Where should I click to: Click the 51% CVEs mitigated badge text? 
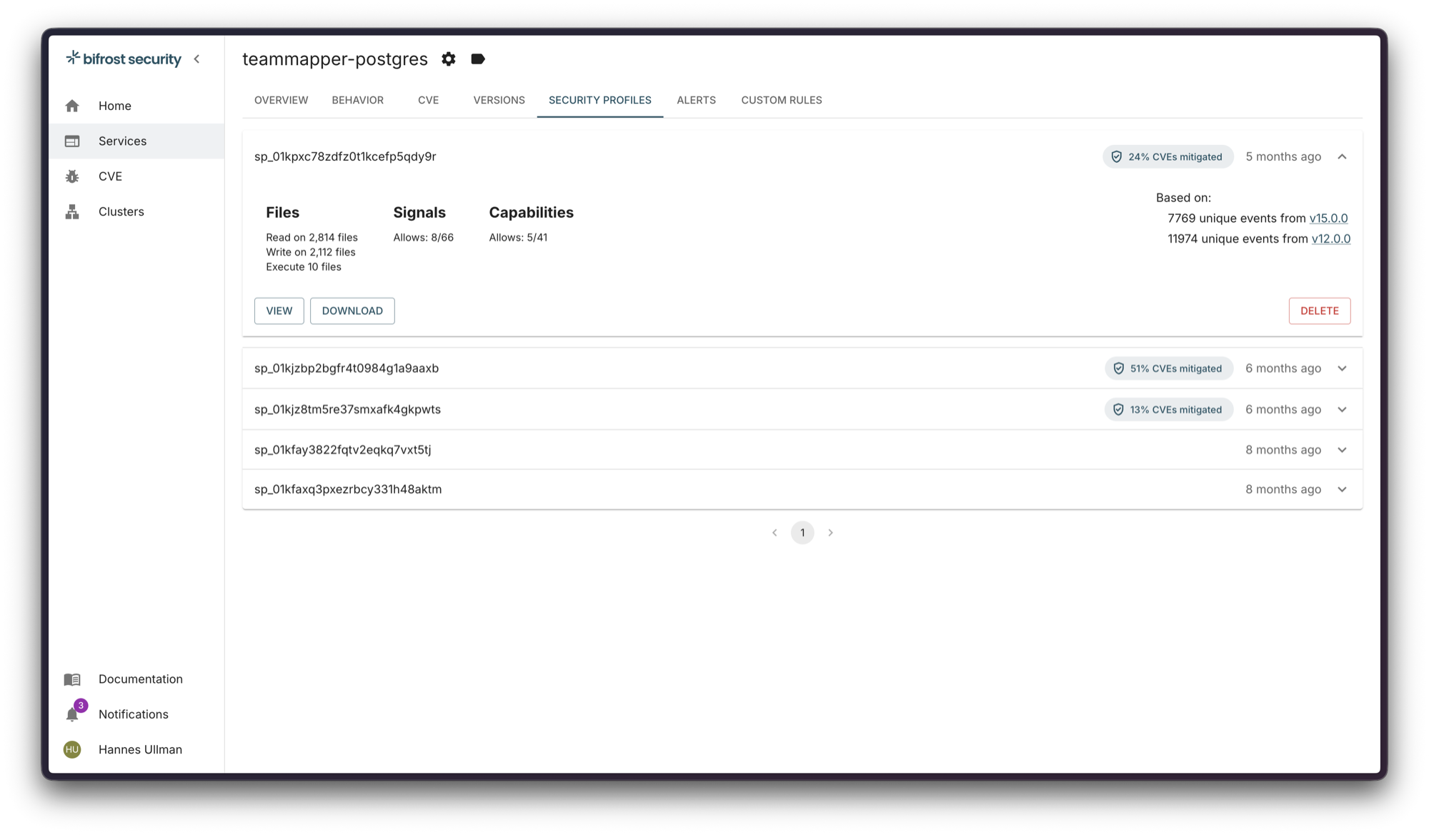(x=1176, y=369)
